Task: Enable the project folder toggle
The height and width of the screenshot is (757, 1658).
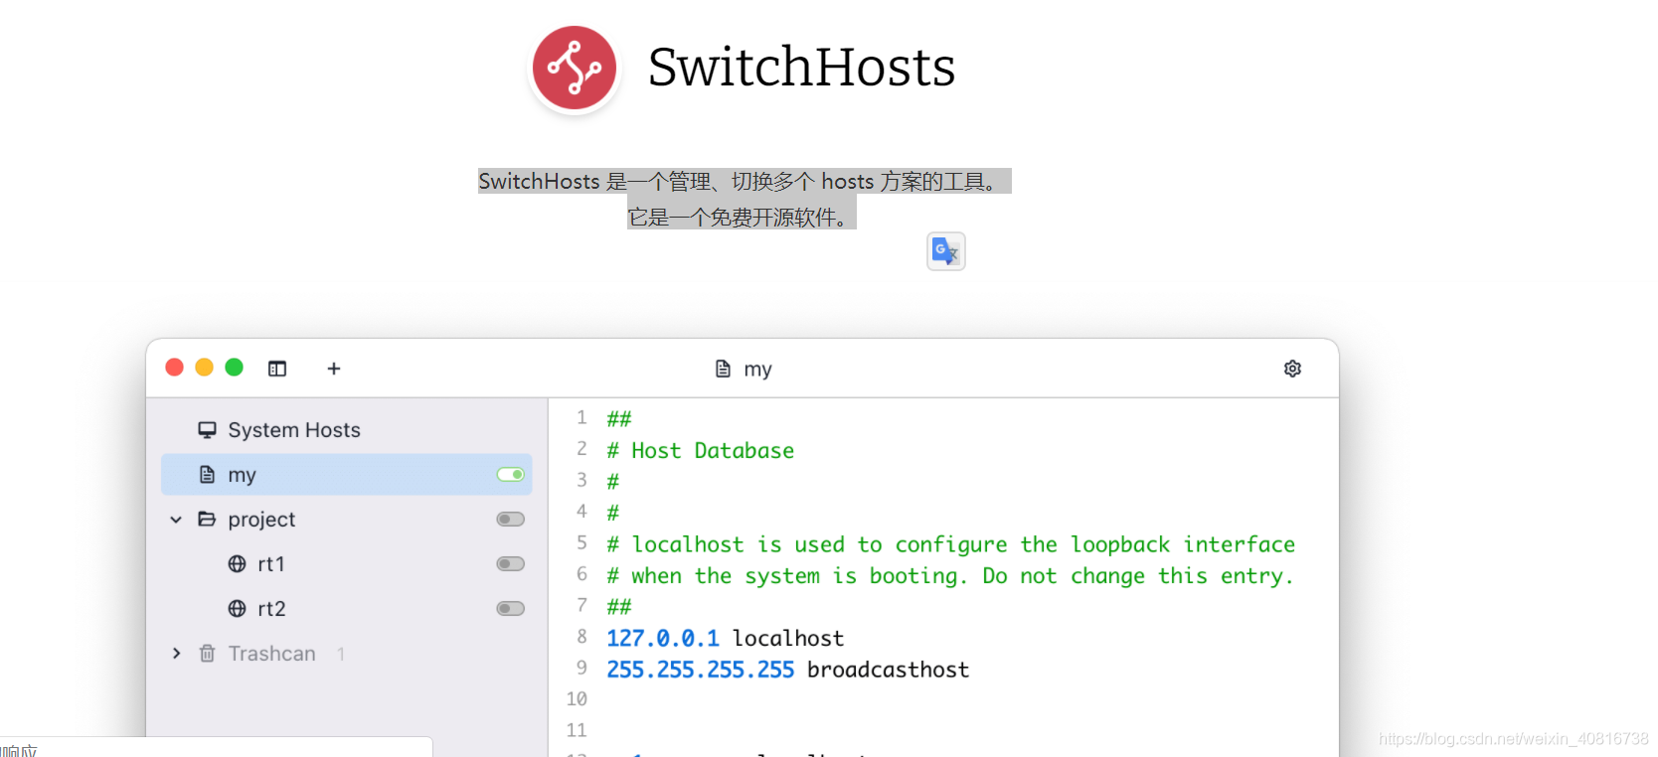Action: click(511, 520)
